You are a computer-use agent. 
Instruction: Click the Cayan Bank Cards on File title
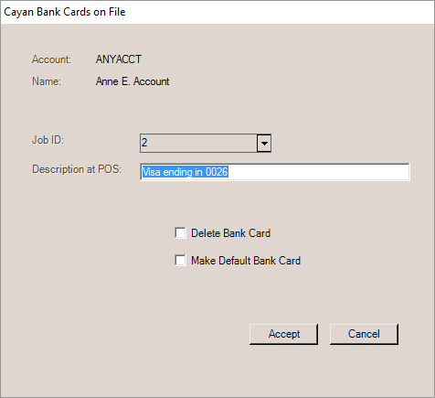65,12
